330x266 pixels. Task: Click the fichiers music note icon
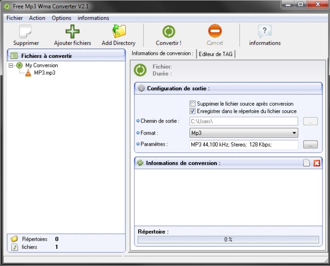tap(14, 247)
